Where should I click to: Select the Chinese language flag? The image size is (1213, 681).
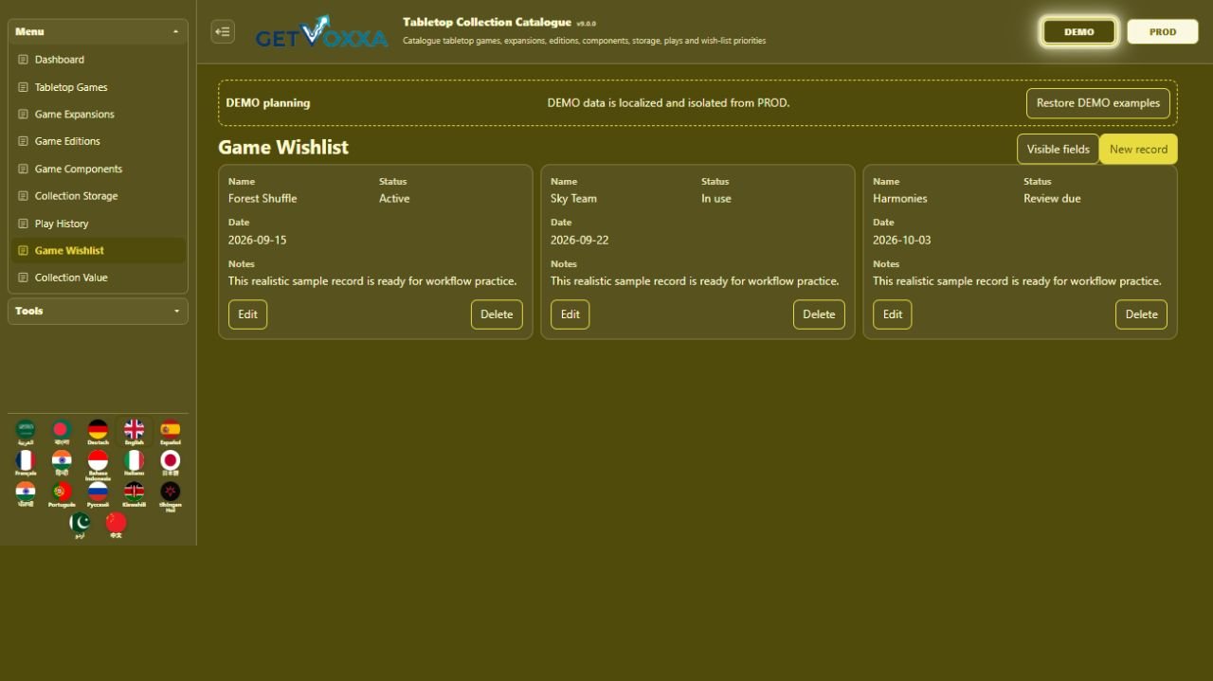[x=116, y=525]
